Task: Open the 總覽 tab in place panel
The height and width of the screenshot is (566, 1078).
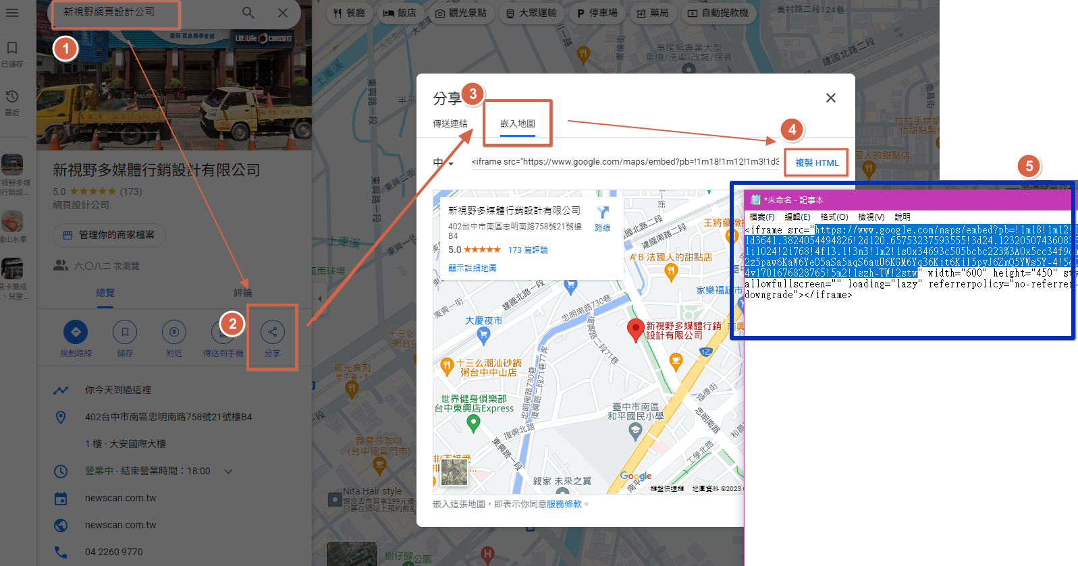Action: point(105,293)
